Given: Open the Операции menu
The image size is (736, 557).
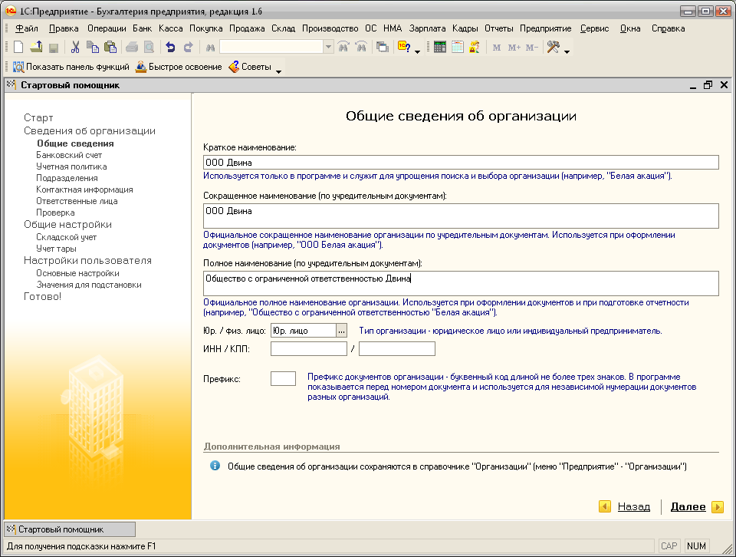Looking at the screenshot, I should coord(107,28).
